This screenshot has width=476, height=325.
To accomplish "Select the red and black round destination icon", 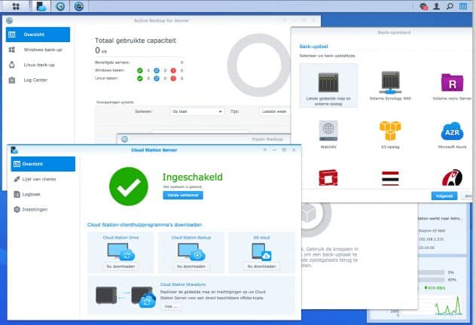I will (453, 178).
